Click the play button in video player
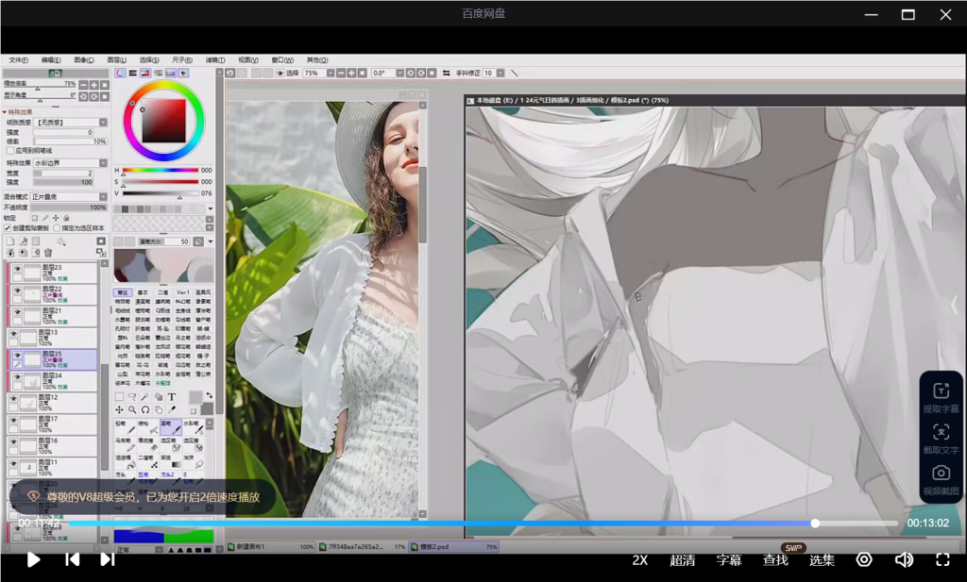967x582 pixels. coord(33,559)
